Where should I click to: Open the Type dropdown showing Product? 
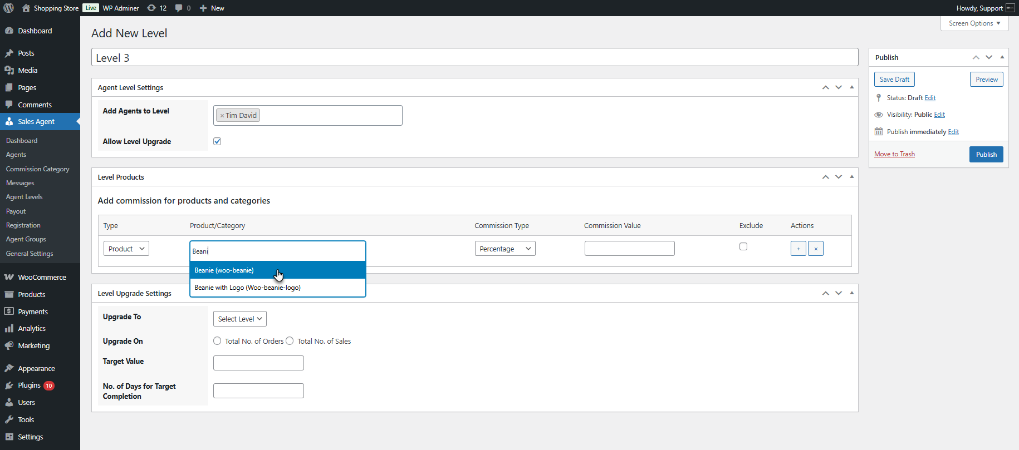(126, 249)
